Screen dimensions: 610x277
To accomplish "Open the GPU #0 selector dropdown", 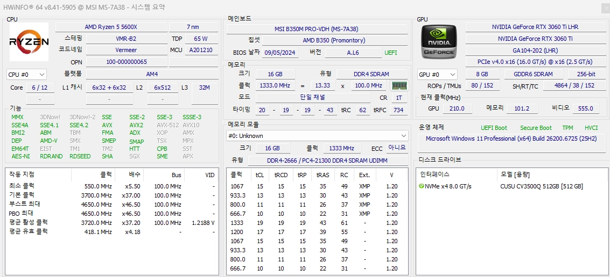I will (437, 74).
